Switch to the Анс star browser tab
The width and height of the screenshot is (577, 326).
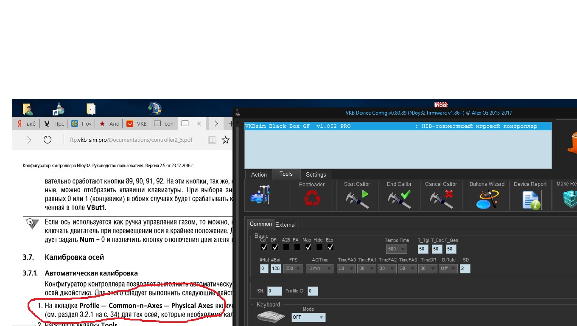pyautogui.click(x=109, y=124)
